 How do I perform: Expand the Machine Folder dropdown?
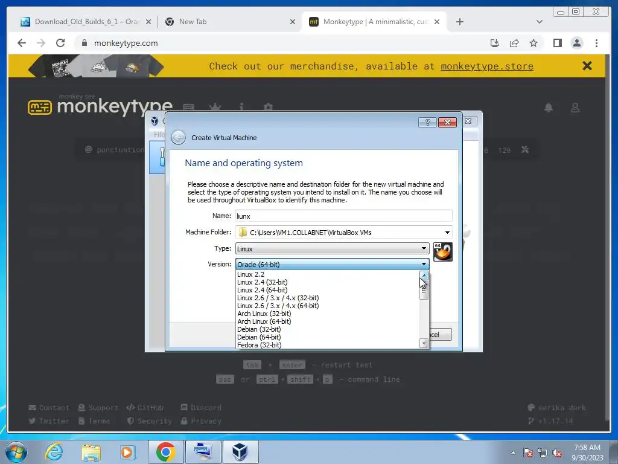(x=447, y=233)
